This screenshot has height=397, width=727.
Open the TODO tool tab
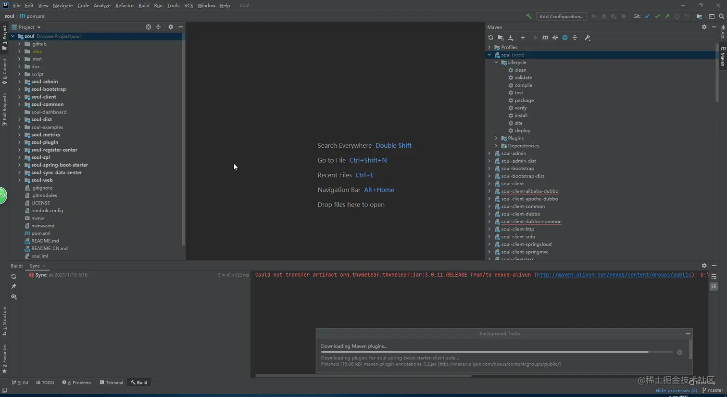tap(45, 383)
